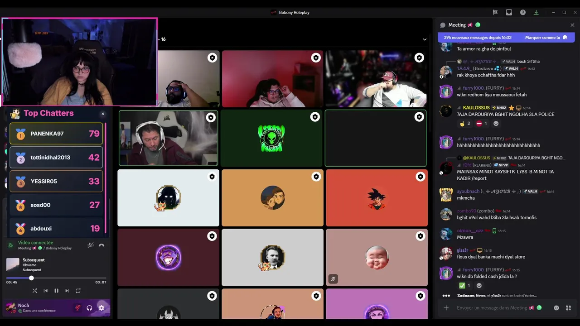Screen dimensions: 580x326
Task: Click the muted microphone icon on baby avatar tile
Action: pyautogui.click(x=333, y=279)
